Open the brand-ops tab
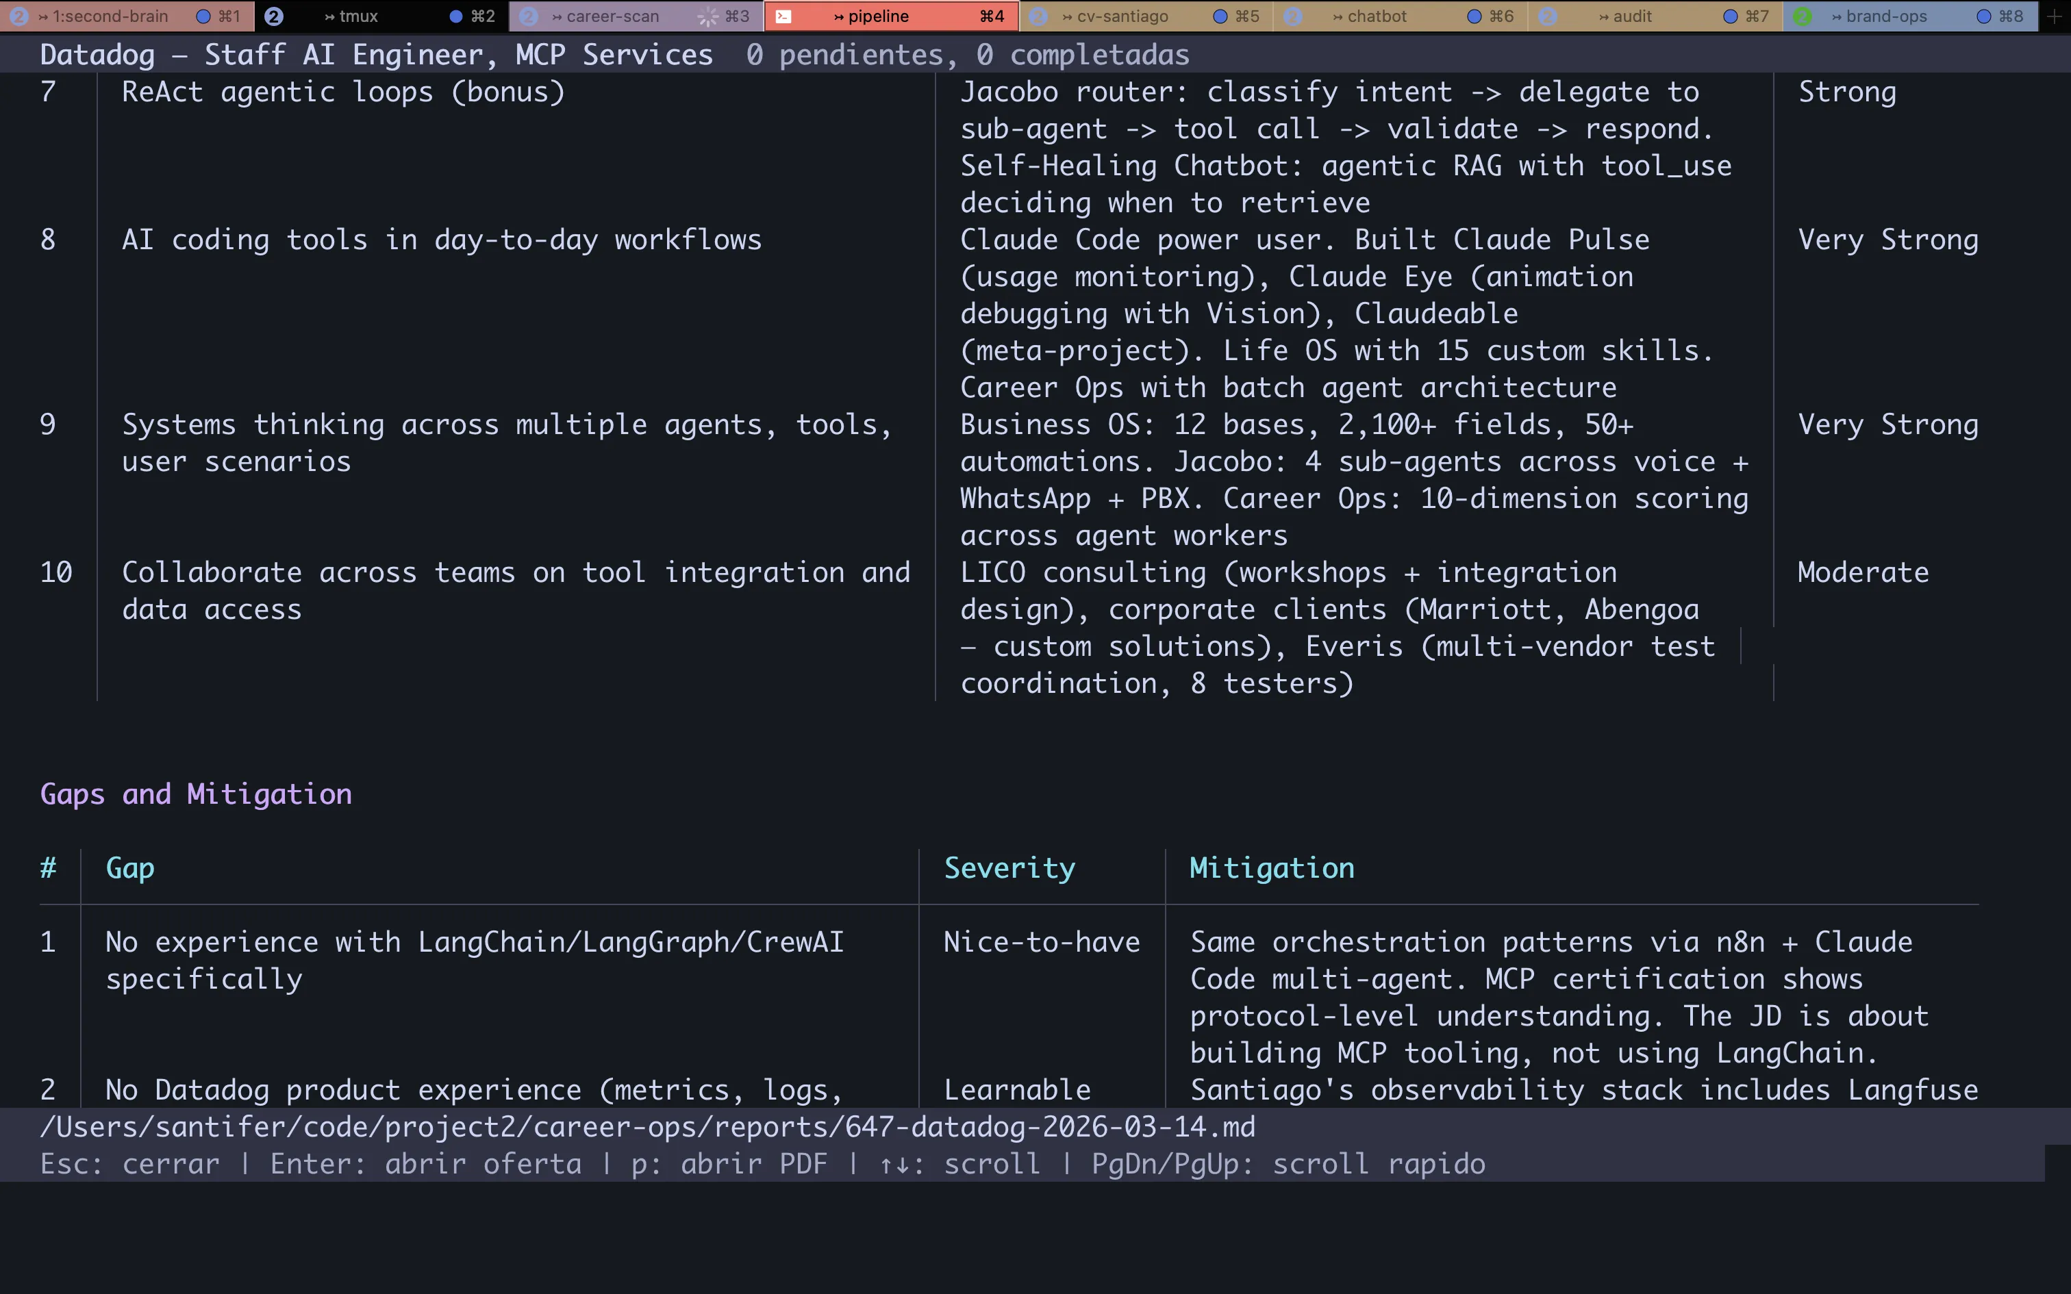Viewport: 2071px width, 1294px height. click(x=1886, y=16)
